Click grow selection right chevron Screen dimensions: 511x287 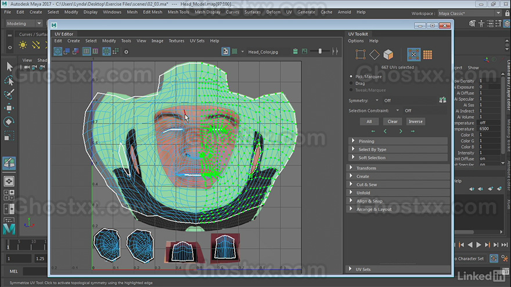[401, 131]
